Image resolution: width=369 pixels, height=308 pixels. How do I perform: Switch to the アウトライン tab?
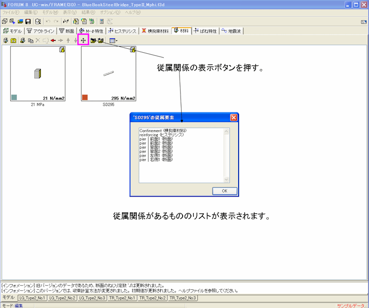[x=40, y=31]
